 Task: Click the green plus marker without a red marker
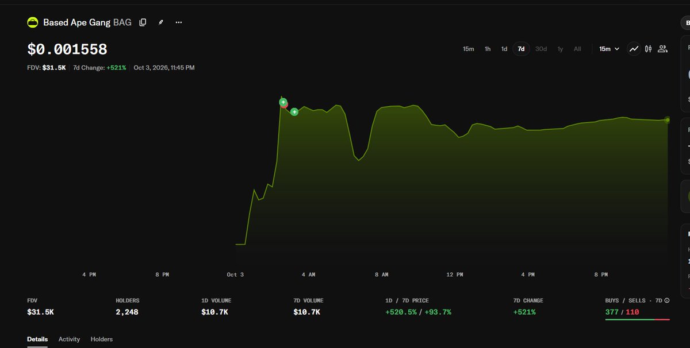294,112
